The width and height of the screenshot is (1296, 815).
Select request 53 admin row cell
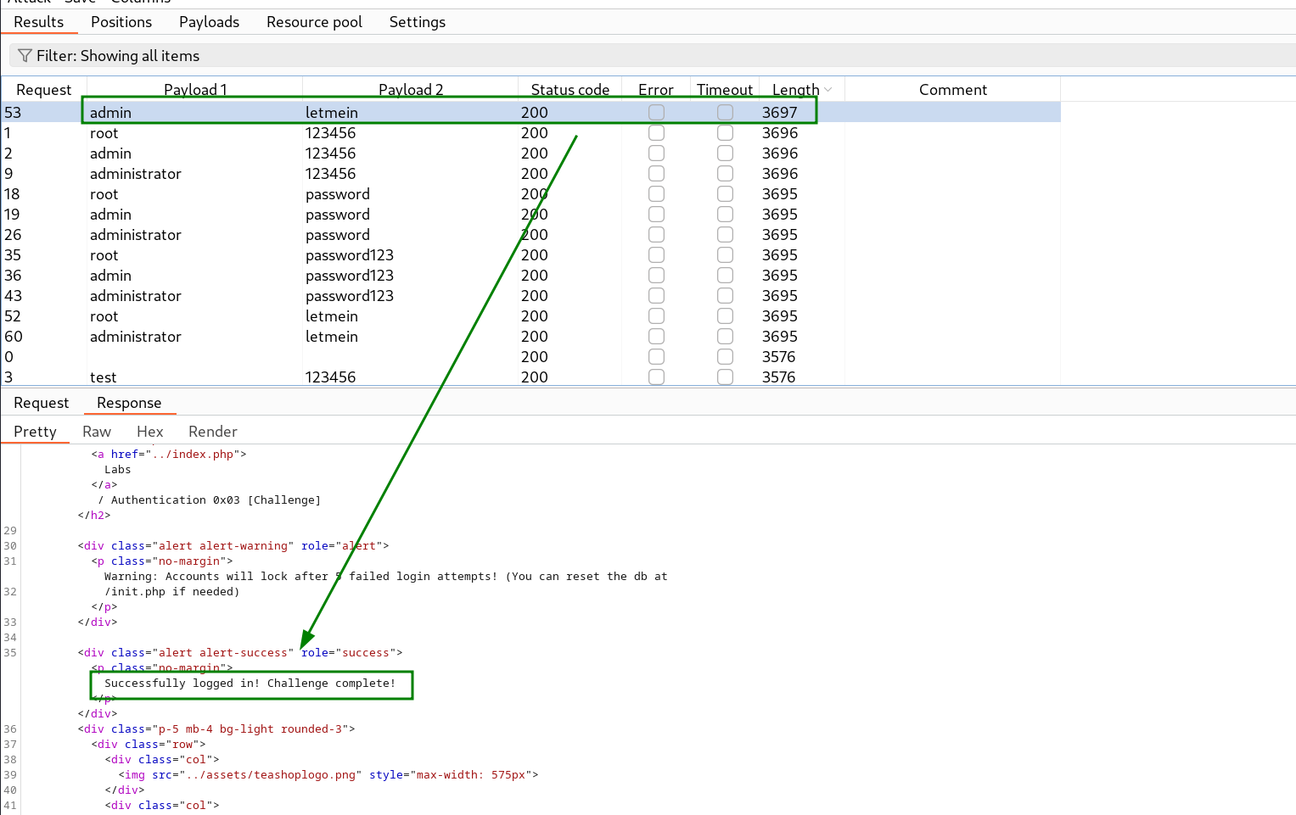[110, 113]
